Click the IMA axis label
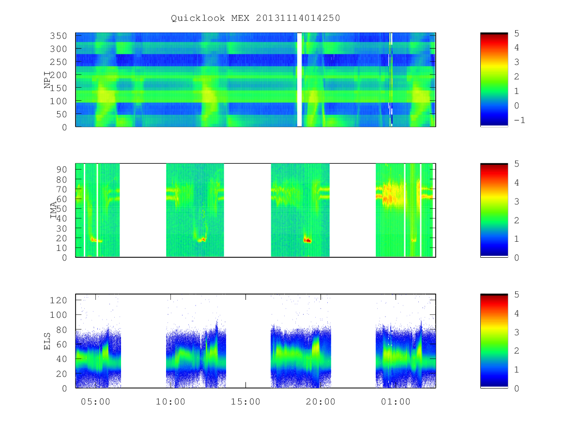This screenshot has width=581, height=436. pyautogui.click(x=54, y=211)
